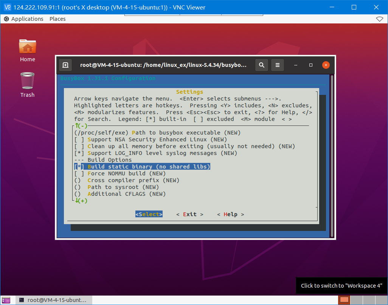388x305 pixels.
Task: Open the Home folder desktop icon
Action: coord(28,51)
